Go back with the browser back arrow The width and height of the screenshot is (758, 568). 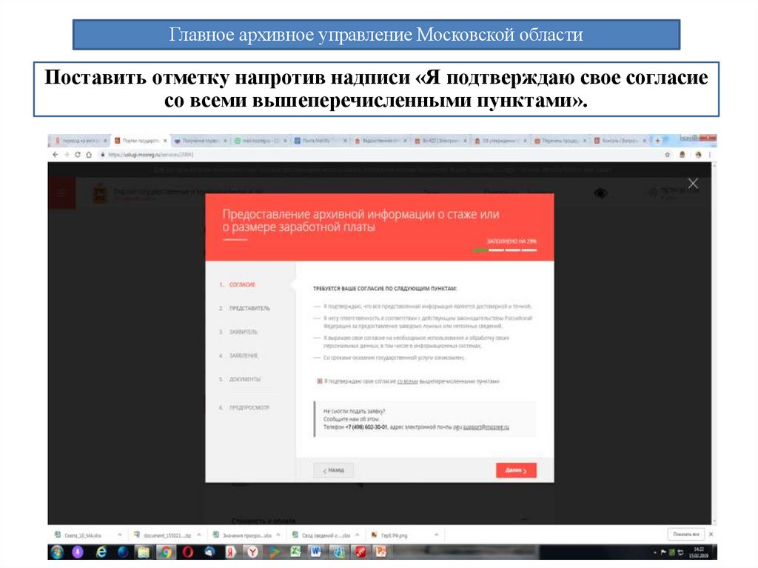point(55,155)
